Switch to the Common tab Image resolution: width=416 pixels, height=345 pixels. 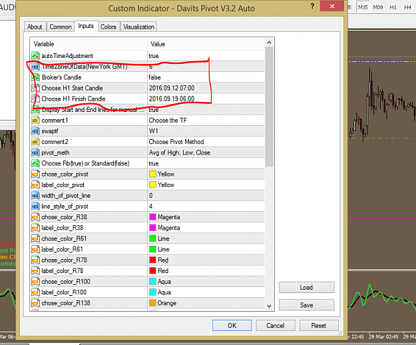(61, 27)
